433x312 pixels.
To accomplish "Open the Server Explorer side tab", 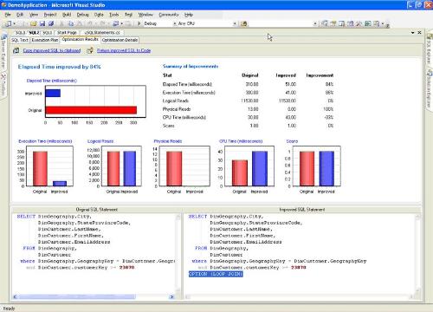I will coord(3,50).
